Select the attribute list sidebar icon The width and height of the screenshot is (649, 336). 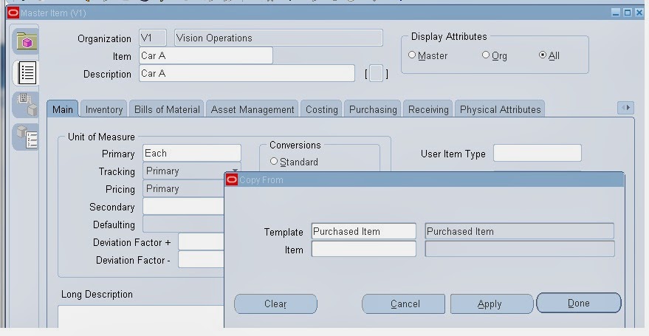tap(27, 73)
